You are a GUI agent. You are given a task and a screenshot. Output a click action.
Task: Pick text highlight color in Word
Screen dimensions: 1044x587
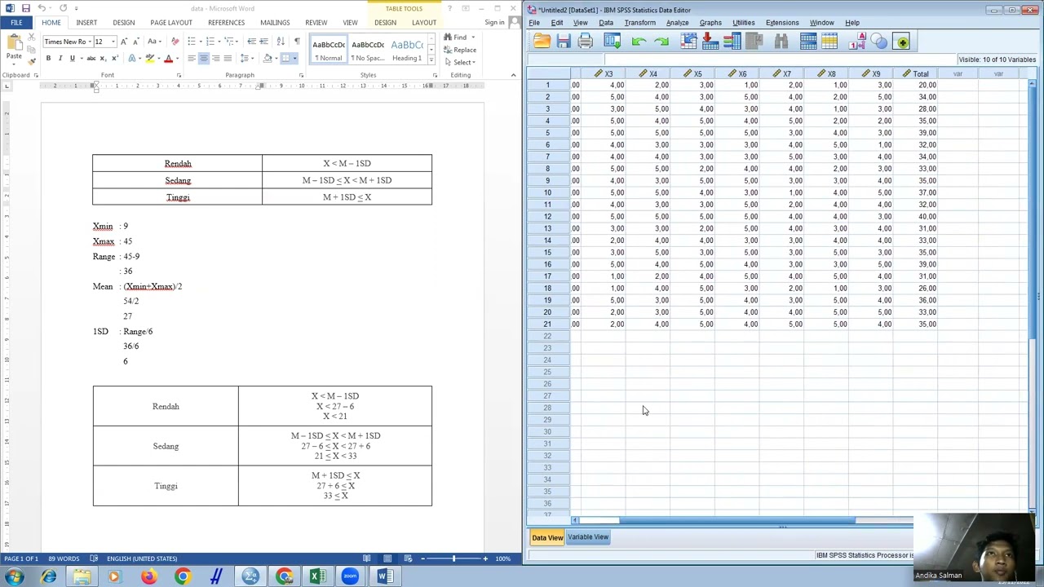coord(149,59)
